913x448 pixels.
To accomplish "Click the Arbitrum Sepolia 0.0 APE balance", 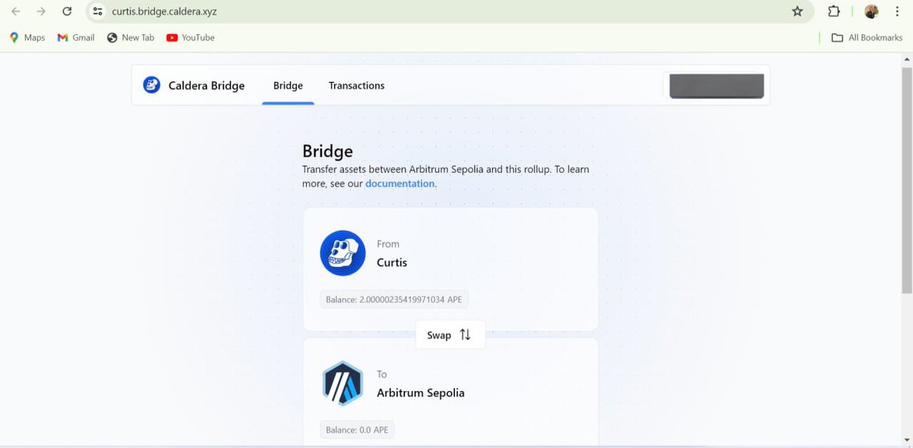I will coord(357,430).
